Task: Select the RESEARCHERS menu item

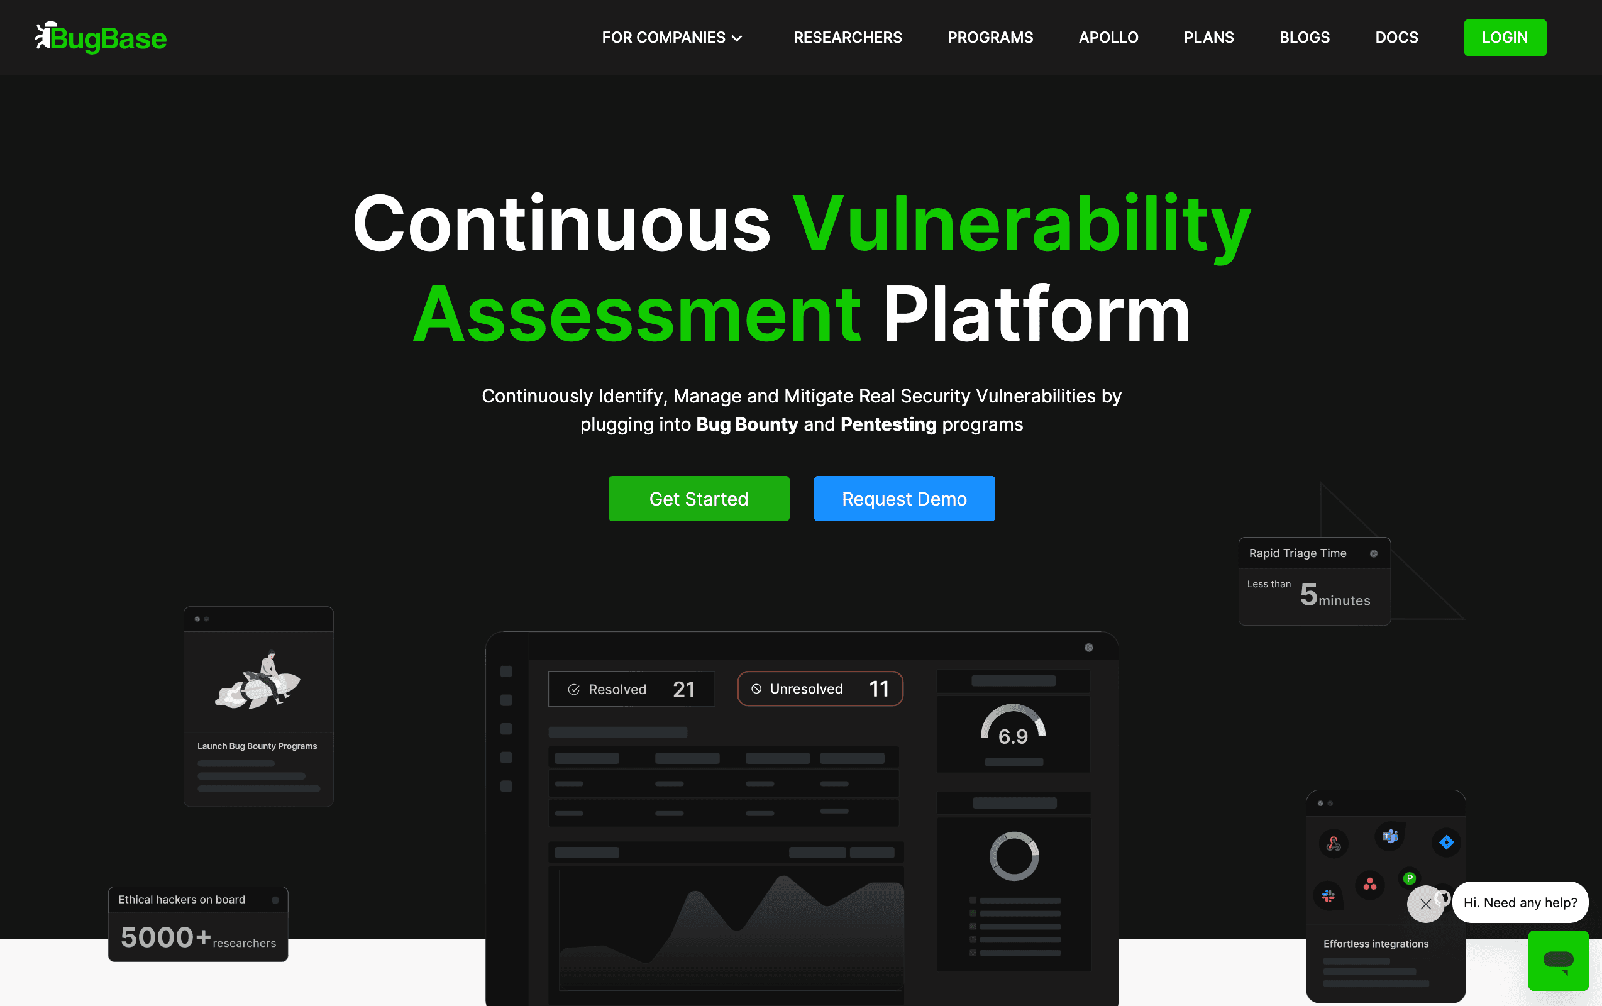Action: 847,37
